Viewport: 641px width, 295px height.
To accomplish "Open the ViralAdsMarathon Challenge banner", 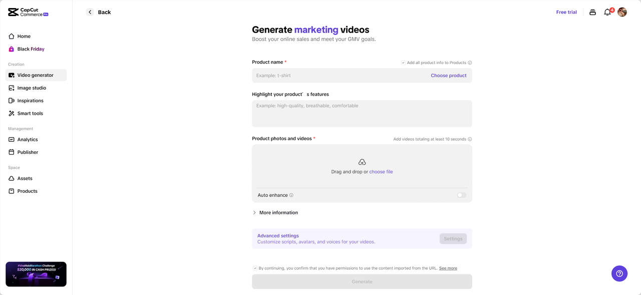I will point(36,274).
